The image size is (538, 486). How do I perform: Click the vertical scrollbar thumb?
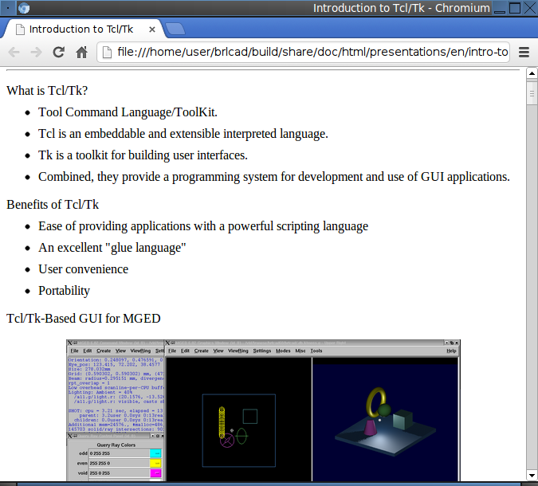[x=532, y=93]
